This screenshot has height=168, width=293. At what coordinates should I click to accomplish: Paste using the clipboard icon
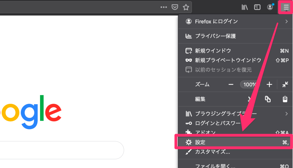pos(285,99)
